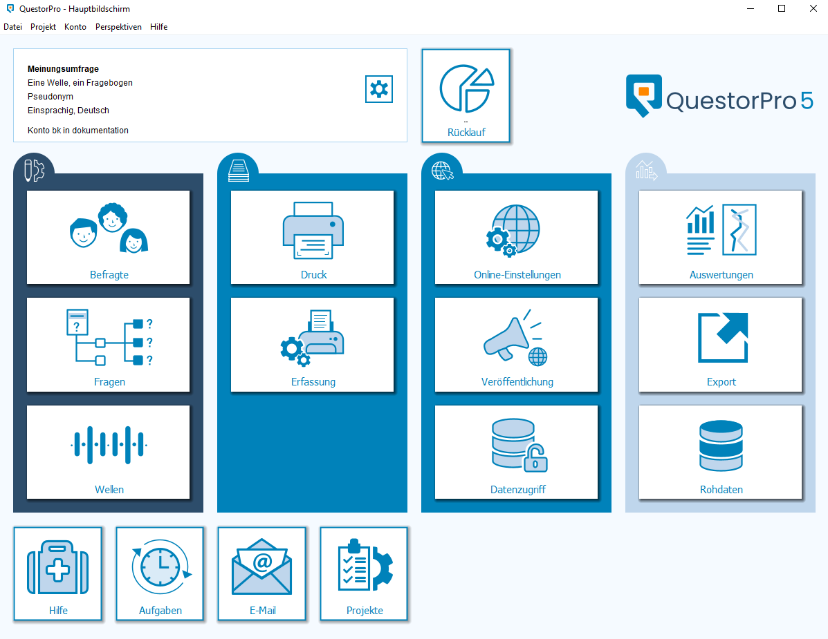Click the project settings gear icon
Screen dimensions: 828x639
tap(378, 89)
